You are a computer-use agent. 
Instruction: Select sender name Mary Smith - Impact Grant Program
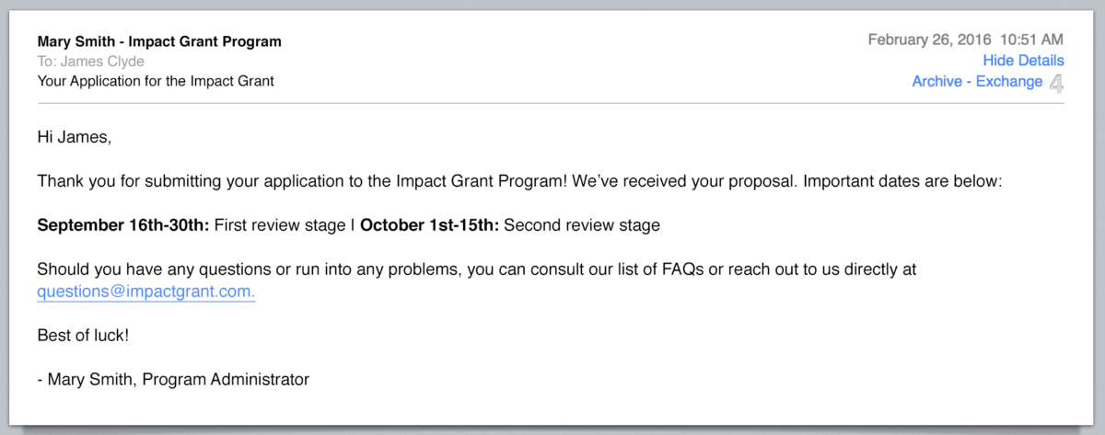click(159, 41)
